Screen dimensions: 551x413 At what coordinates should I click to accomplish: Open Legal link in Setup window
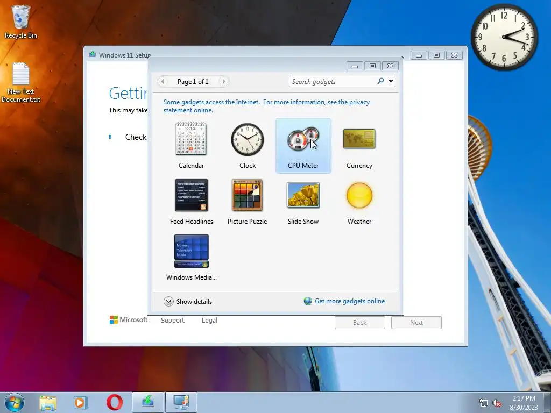(x=209, y=321)
